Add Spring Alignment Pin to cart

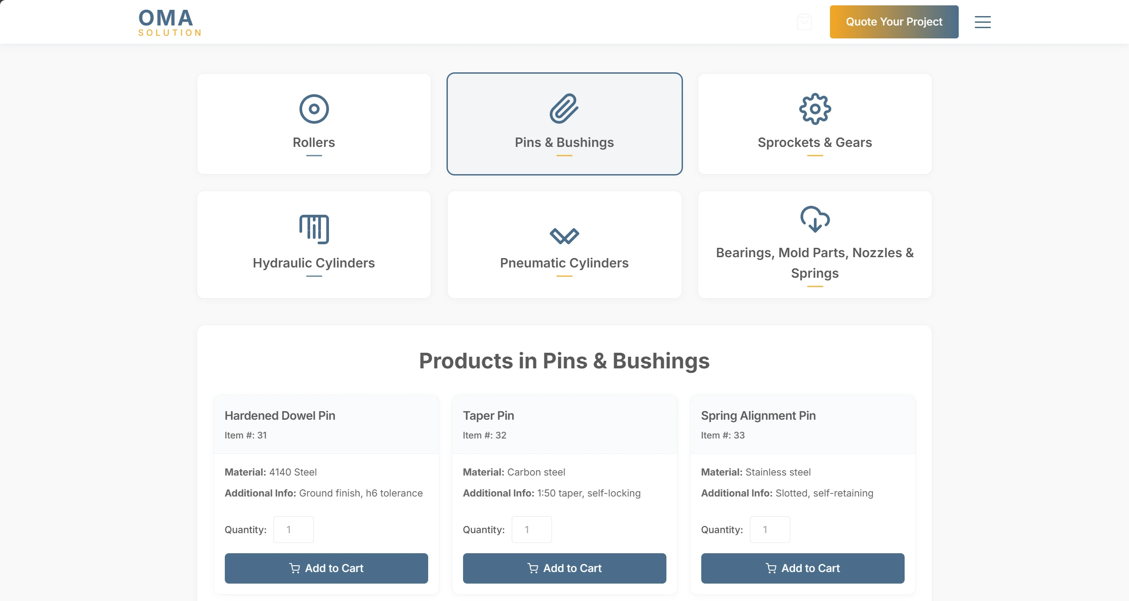tap(802, 568)
